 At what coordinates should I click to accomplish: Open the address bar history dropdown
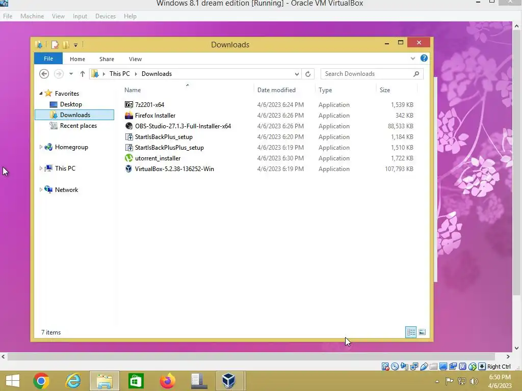[x=297, y=74]
